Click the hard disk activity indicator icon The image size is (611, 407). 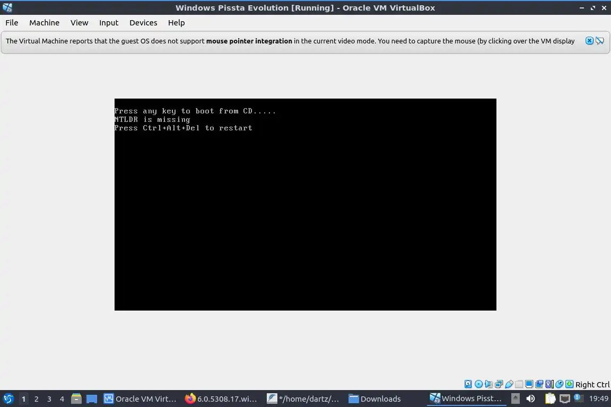point(468,384)
